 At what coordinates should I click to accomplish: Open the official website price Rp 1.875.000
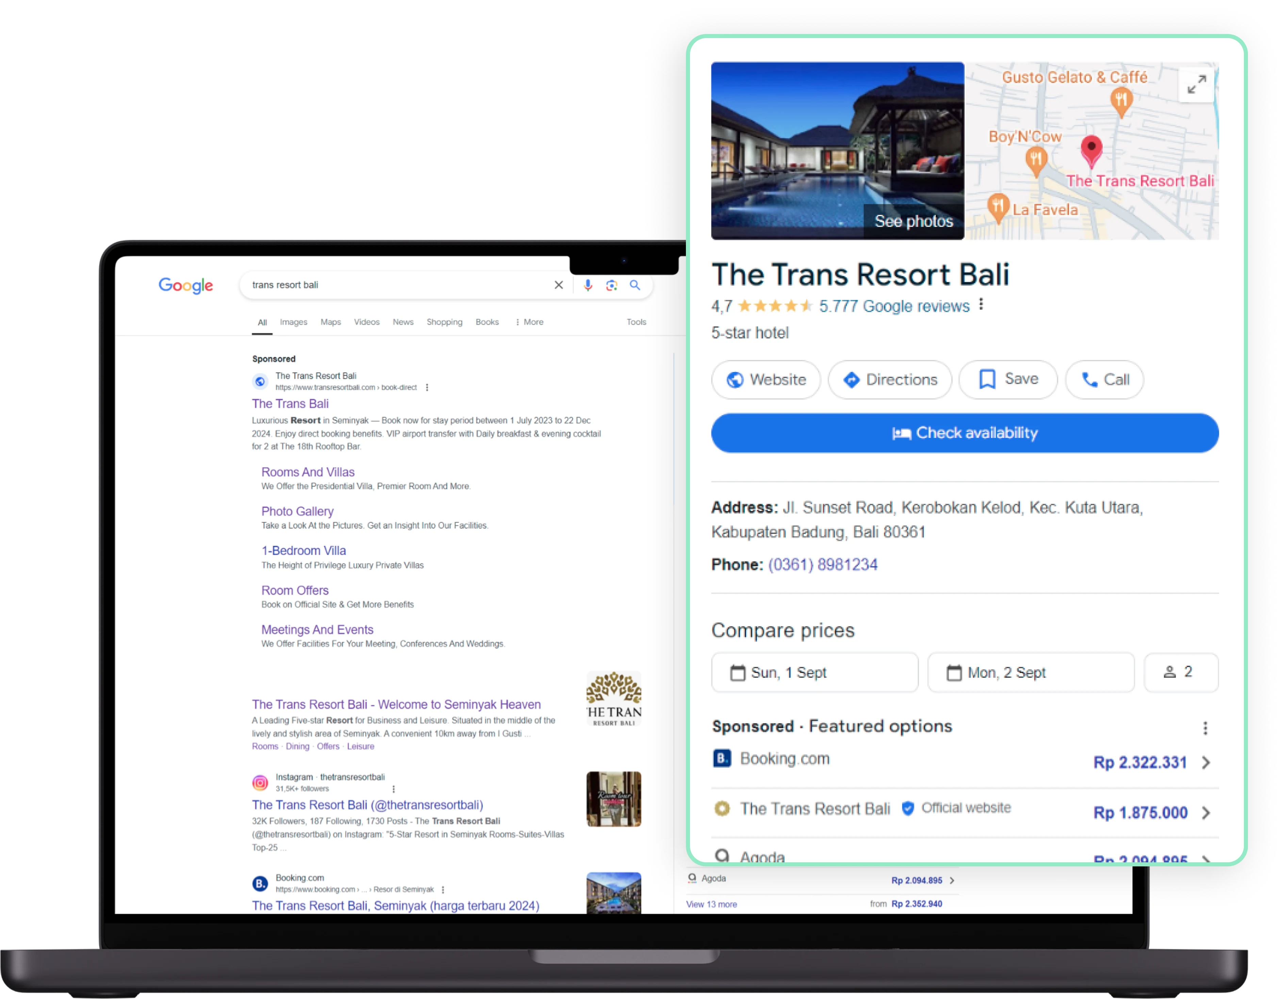click(x=1140, y=812)
